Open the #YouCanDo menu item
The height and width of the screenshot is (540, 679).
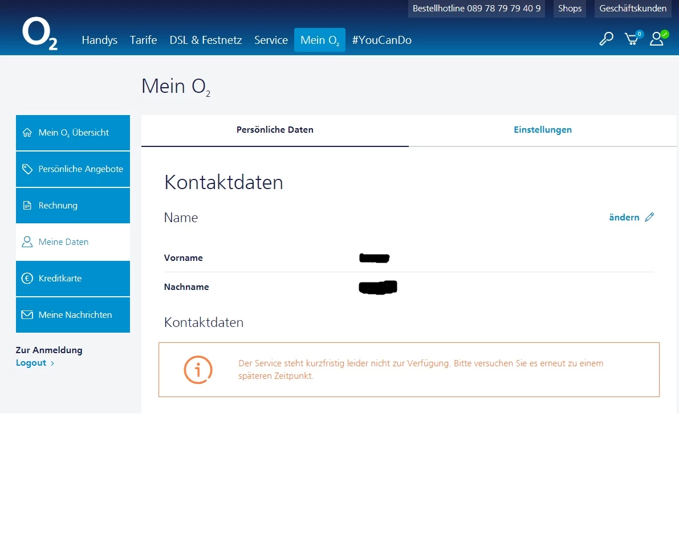[382, 40]
